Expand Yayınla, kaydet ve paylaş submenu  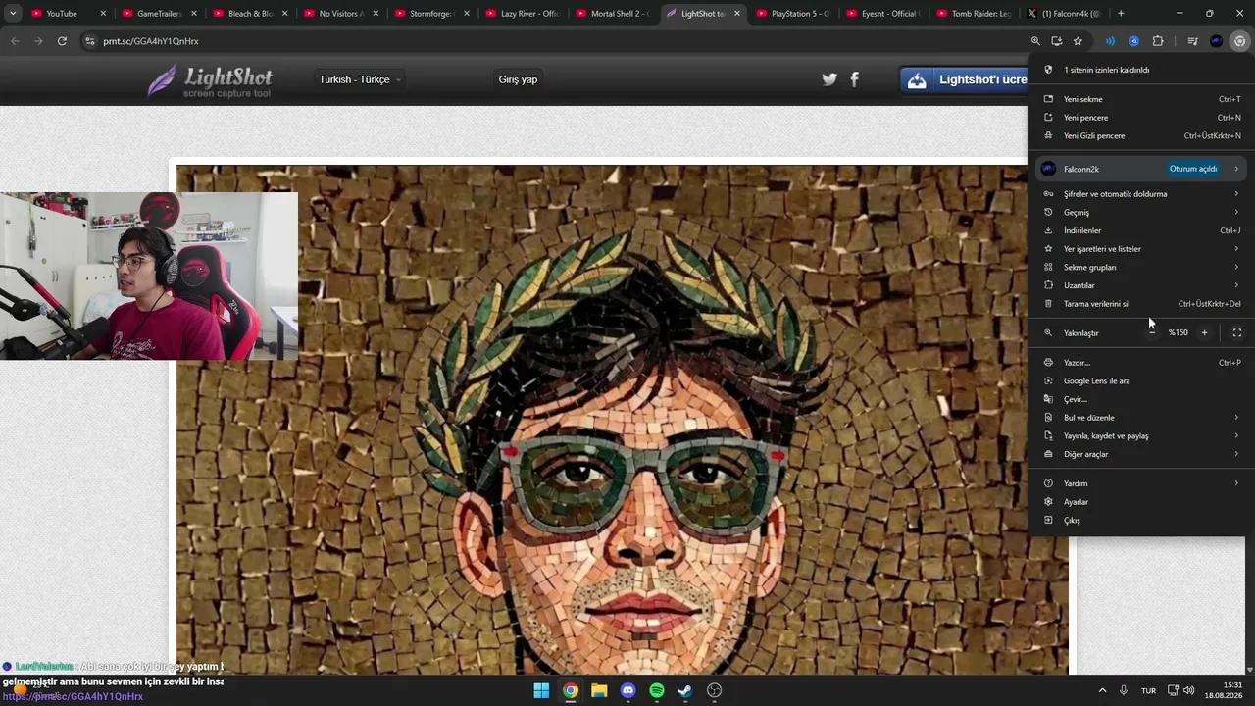coord(1141,435)
